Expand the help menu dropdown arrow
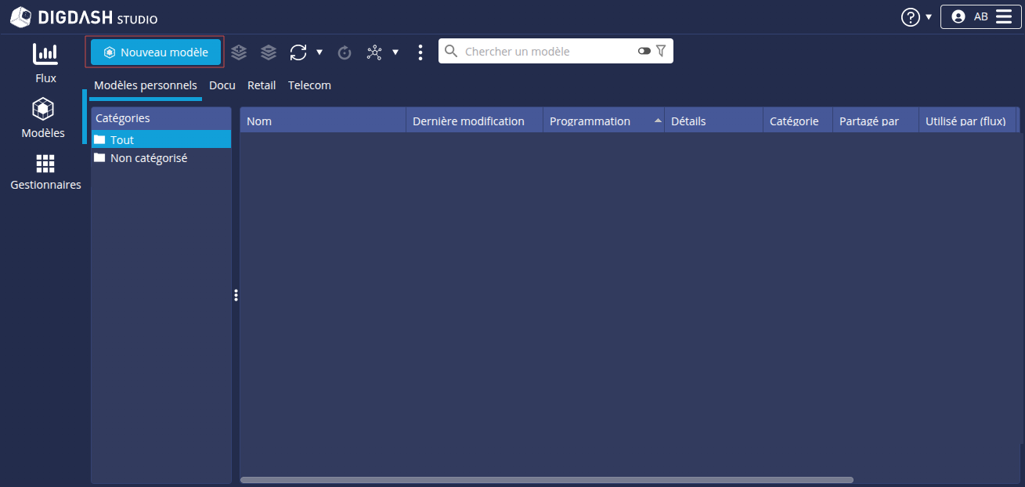The width and height of the screenshot is (1025, 487). [929, 17]
